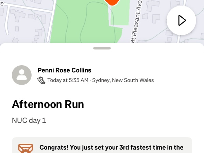Open the Congrats 3rd fastest time banner
The height and width of the screenshot is (153, 204).
112,148
